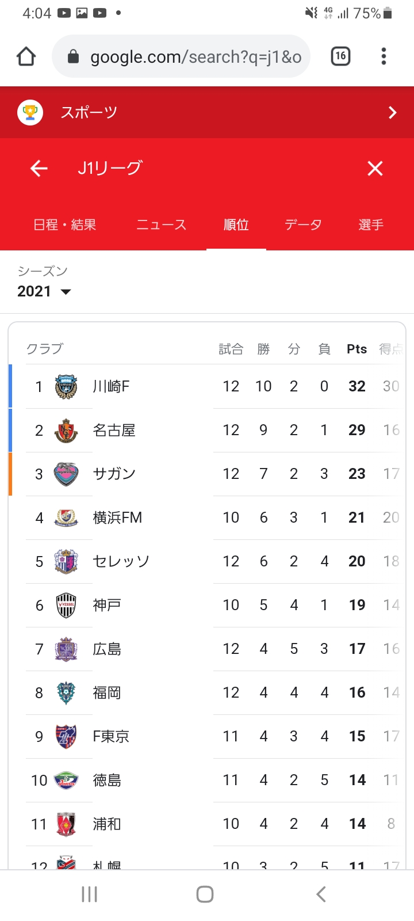Open the 選手 tab
Image resolution: width=414 pixels, height=921 pixels.
tap(371, 224)
